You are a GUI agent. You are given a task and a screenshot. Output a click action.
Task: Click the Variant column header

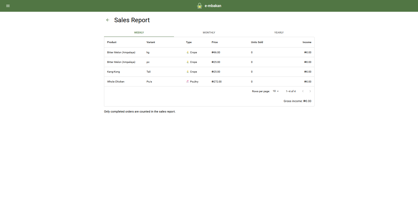151,42
